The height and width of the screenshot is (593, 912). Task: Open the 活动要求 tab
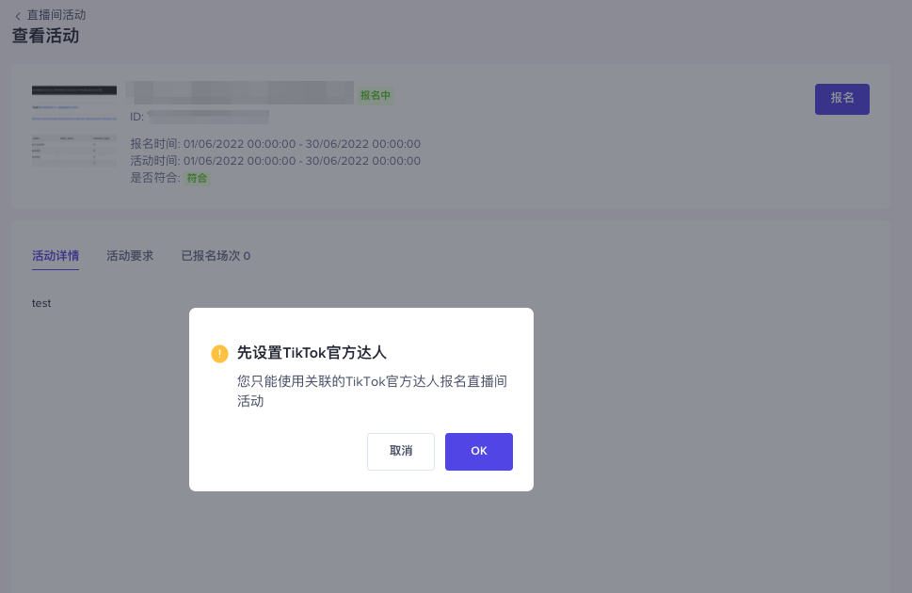click(130, 256)
